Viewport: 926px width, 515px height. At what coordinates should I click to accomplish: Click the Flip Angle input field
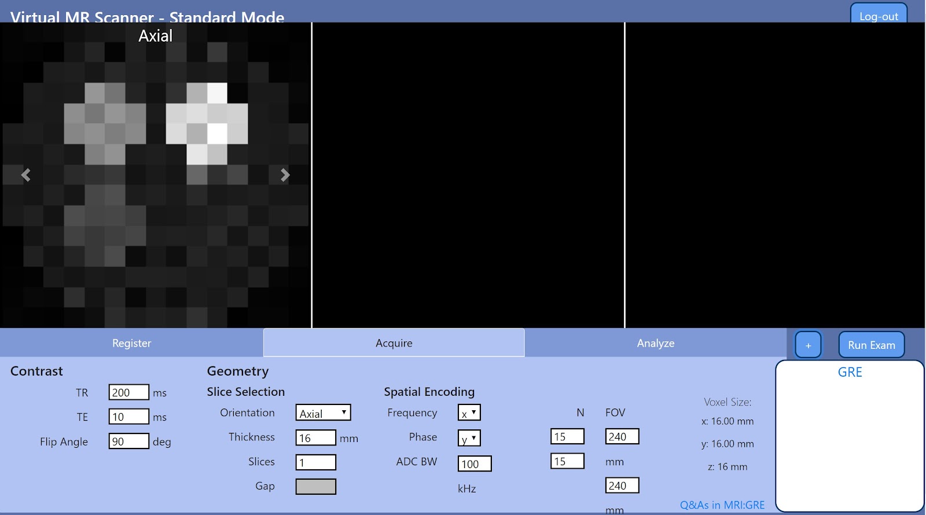pyautogui.click(x=129, y=441)
